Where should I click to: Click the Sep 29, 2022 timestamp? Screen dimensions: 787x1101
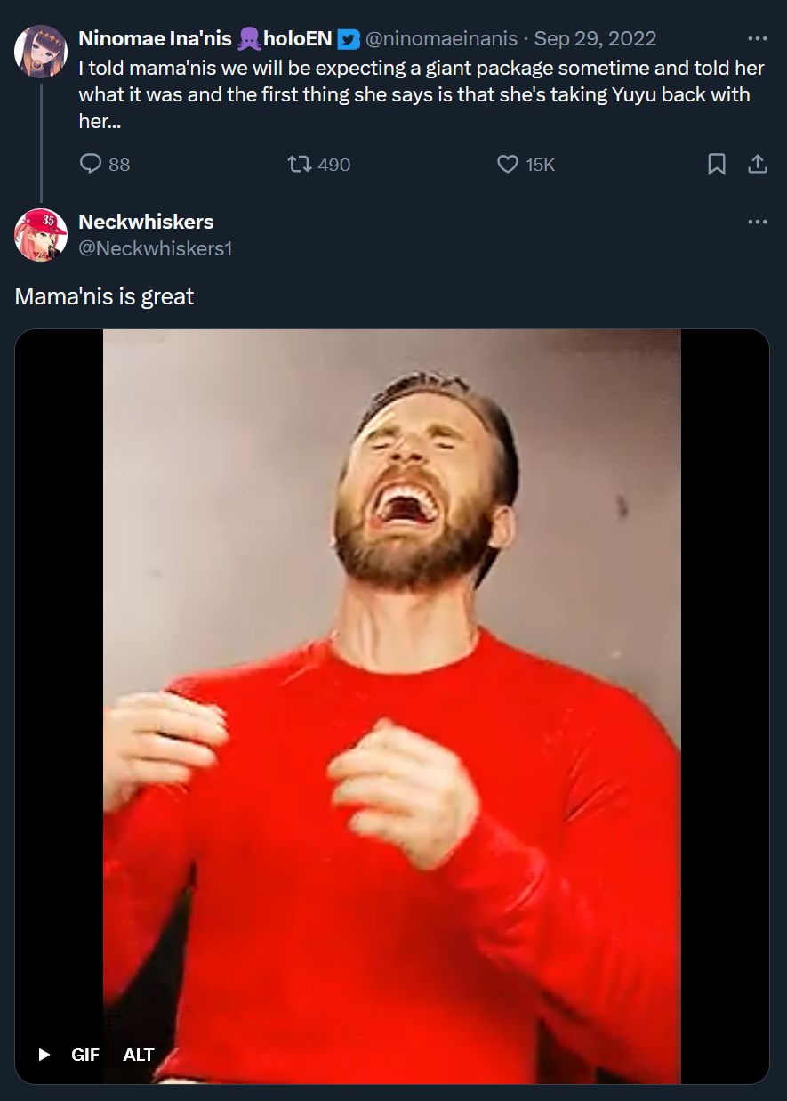click(595, 39)
